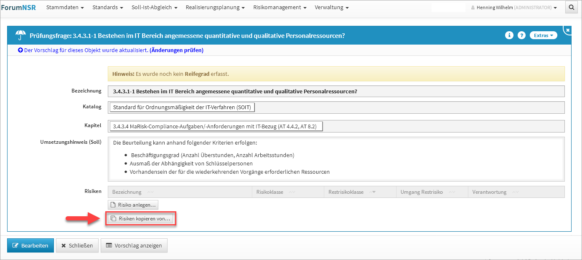Open the Extras dropdown
Screen dimensions: 582x260
coord(543,35)
